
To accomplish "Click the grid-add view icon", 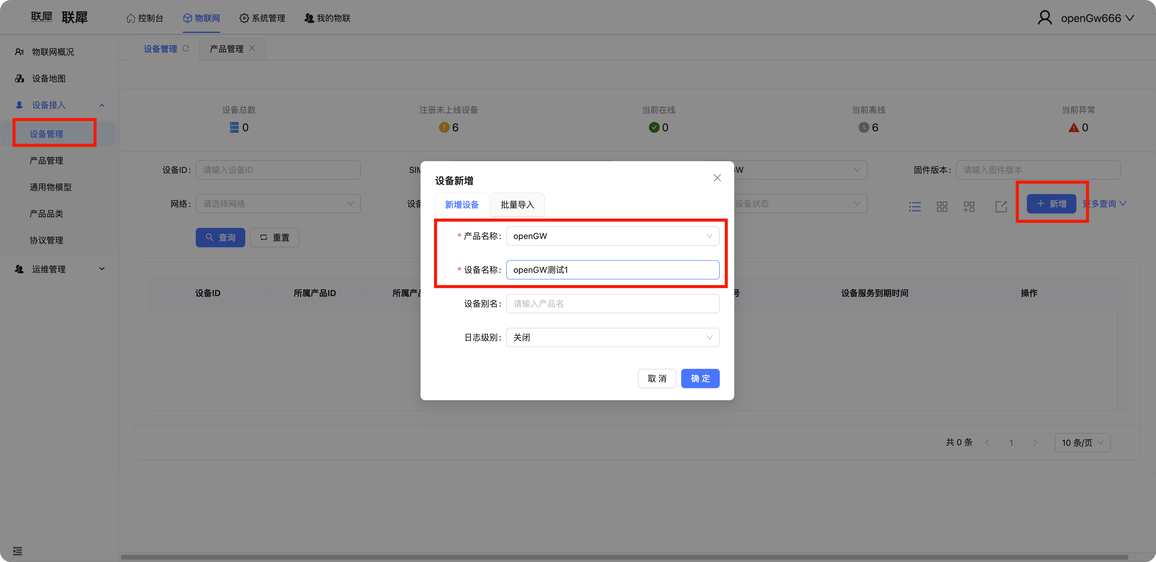I will (969, 206).
